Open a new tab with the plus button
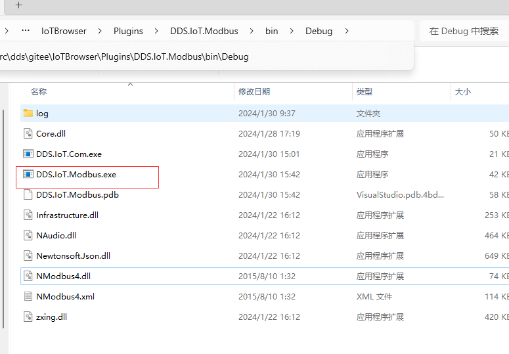This screenshot has height=354, width=509. [19, 5]
